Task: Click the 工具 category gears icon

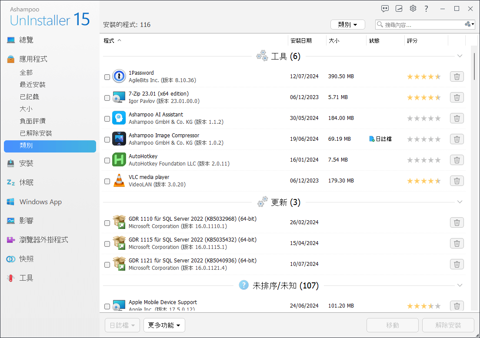Action: tap(262, 56)
